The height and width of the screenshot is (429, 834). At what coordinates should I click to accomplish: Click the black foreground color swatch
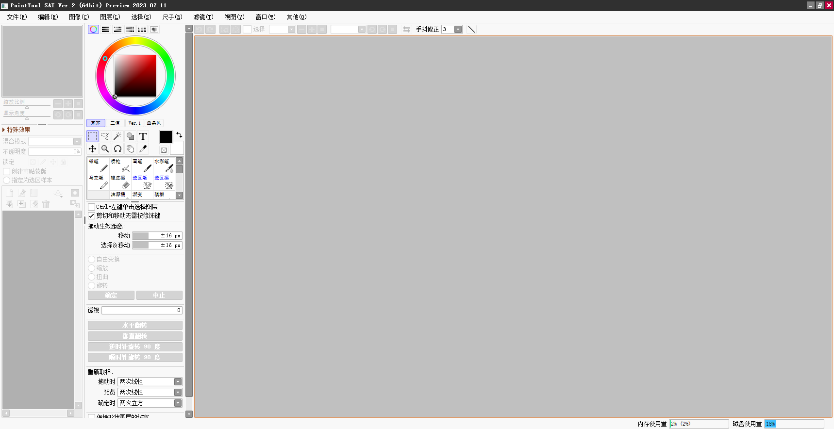click(x=166, y=137)
